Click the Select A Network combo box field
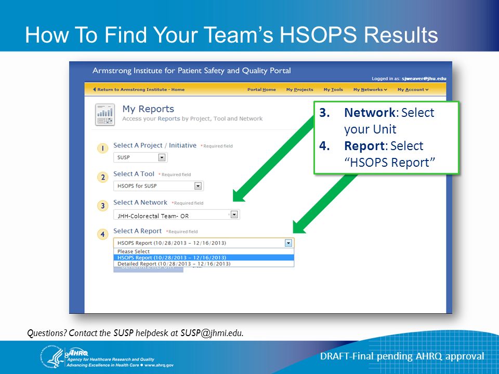This screenshot has height=374, width=499. [x=177, y=215]
